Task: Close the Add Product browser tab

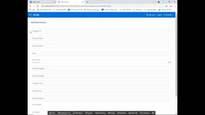Action: point(83,2)
